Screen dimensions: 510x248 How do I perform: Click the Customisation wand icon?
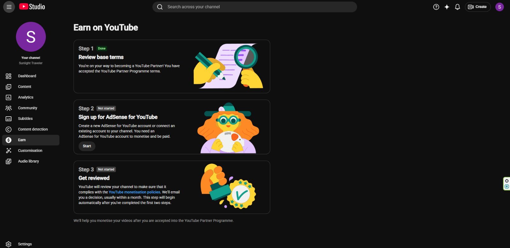[9, 150]
